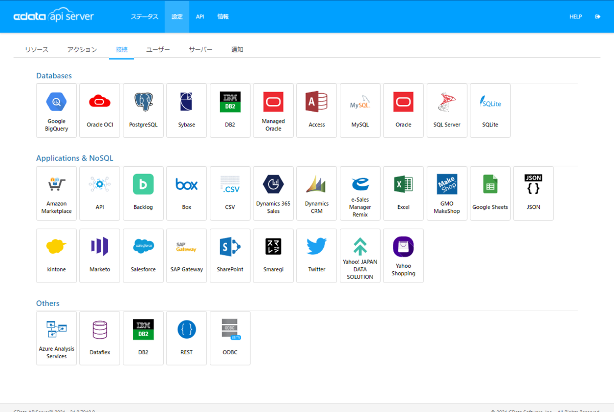Image resolution: width=614 pixels, height=412 pixels.
Task: Select the API connector tile
Action: 100,193
